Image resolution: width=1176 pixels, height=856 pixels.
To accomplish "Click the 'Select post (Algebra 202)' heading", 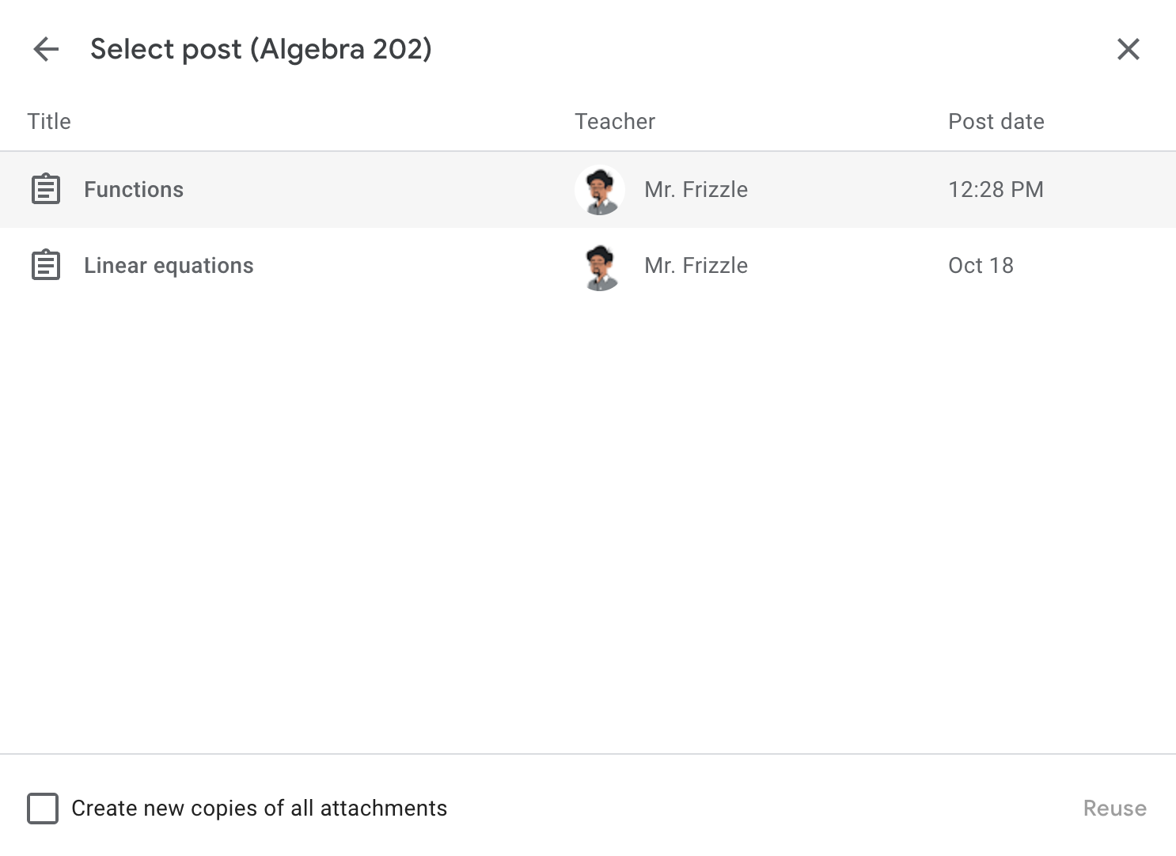I will pyautogui.click(x=261, y=49).
